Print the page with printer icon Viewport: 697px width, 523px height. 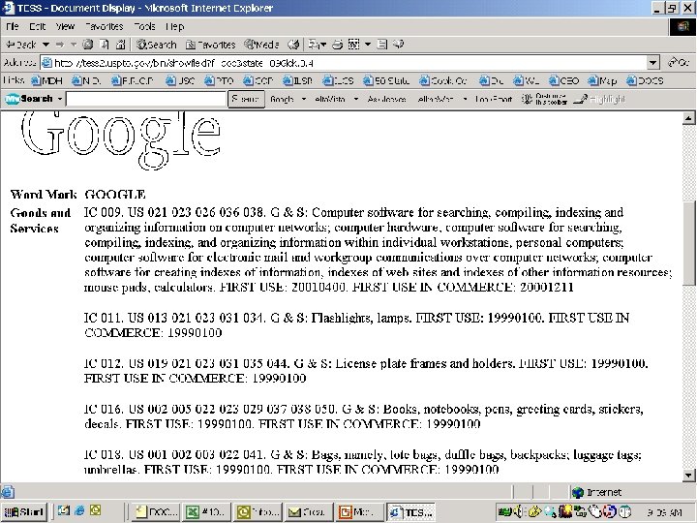(338, 45)
